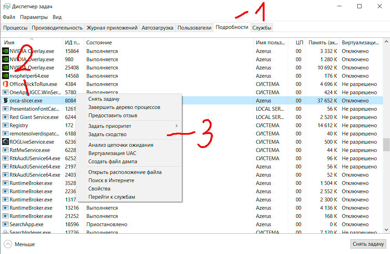
Task: Sort by the ЦП column header
Action: tap(297, 43)
